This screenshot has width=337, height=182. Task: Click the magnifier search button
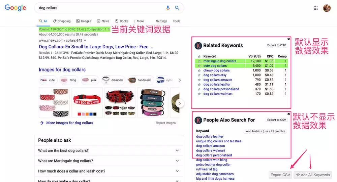click(177, 8)
